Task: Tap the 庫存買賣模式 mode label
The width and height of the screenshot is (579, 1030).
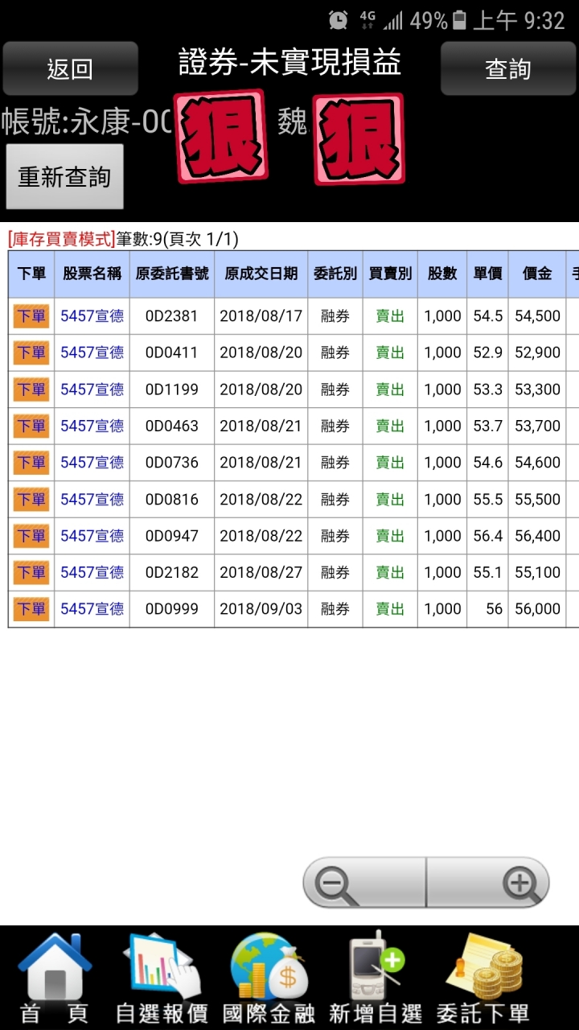Action: [x=61, y=239]
